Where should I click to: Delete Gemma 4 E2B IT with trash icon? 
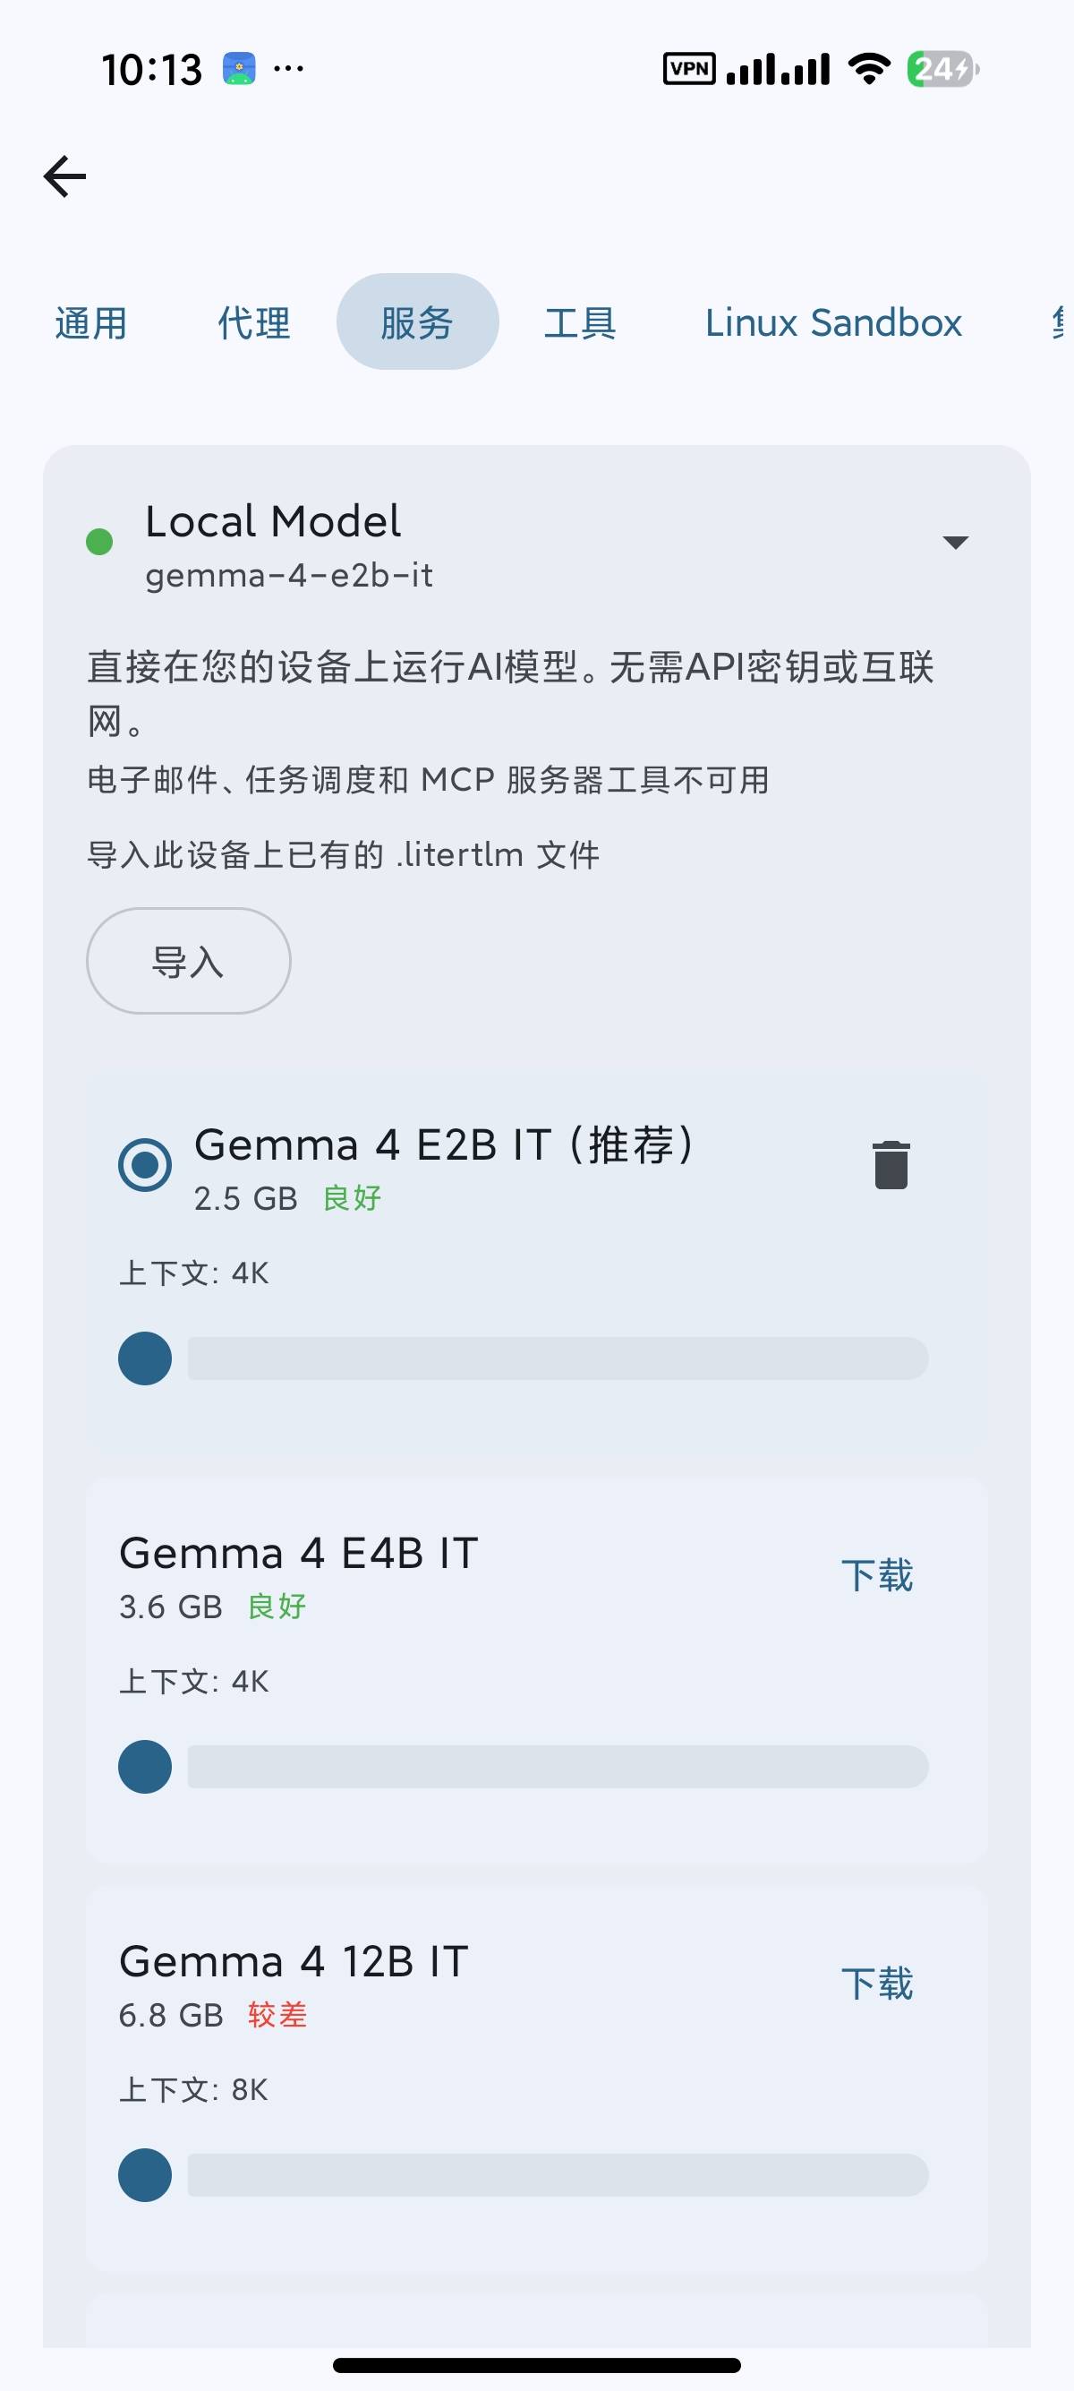tap(891, 1164)
